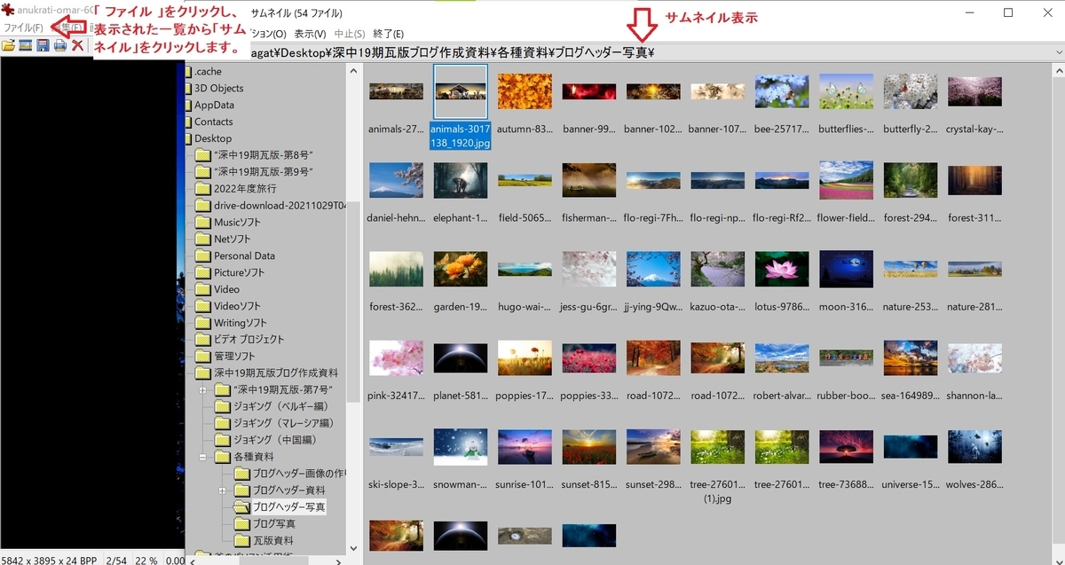
Task: Click the Save floppy-disk toolbar icon
Action: (x=43, y=45)
